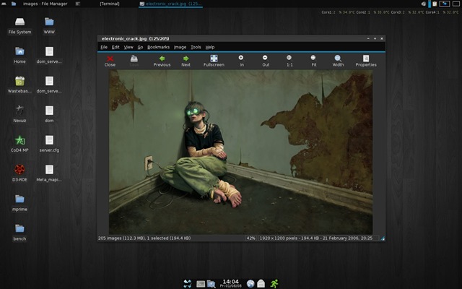Open the Bookmarks menu
This screenshot has width=462, height=289.
159,47
